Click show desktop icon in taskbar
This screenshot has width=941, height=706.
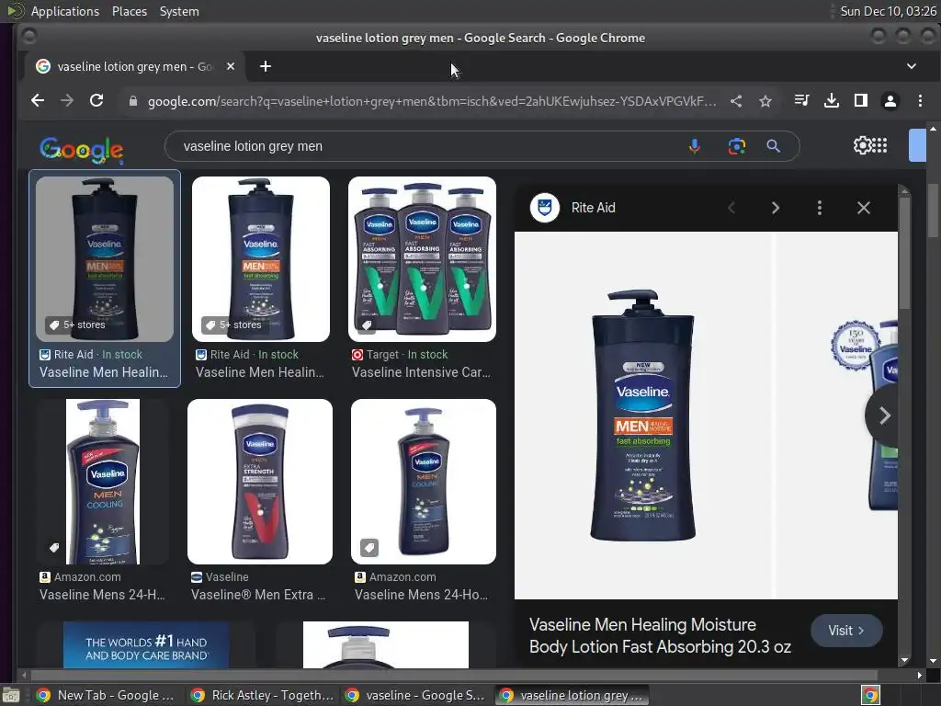tap(10, 695)
